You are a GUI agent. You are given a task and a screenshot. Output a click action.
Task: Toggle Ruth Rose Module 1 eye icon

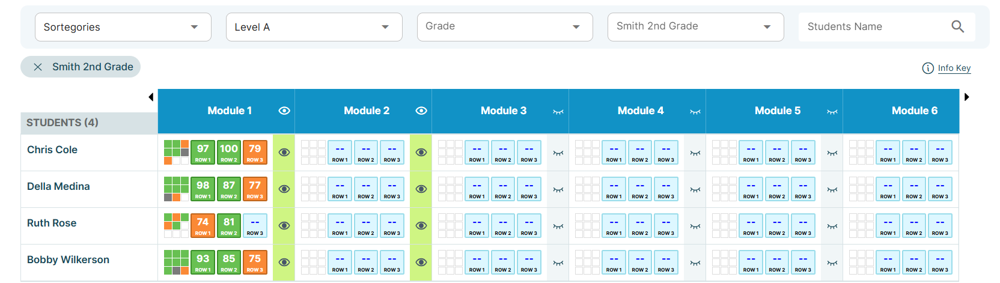pyautogui.click(x=284, y=225)
